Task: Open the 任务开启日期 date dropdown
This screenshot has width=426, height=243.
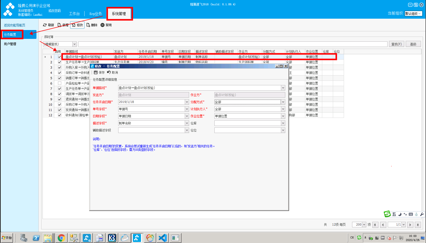Action: click(x=187, y=102)
